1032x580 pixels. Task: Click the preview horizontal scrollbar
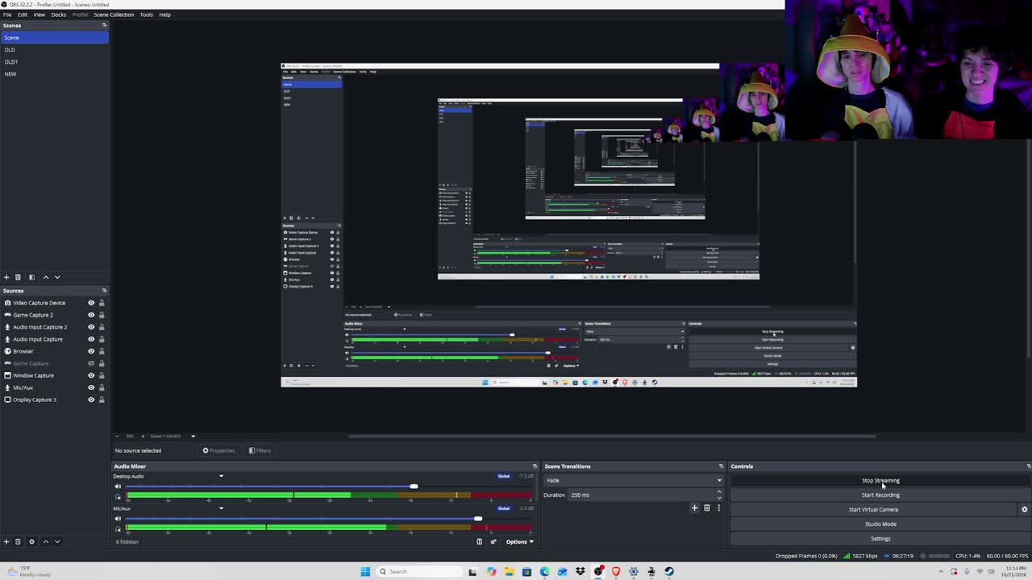pos(613,436)
